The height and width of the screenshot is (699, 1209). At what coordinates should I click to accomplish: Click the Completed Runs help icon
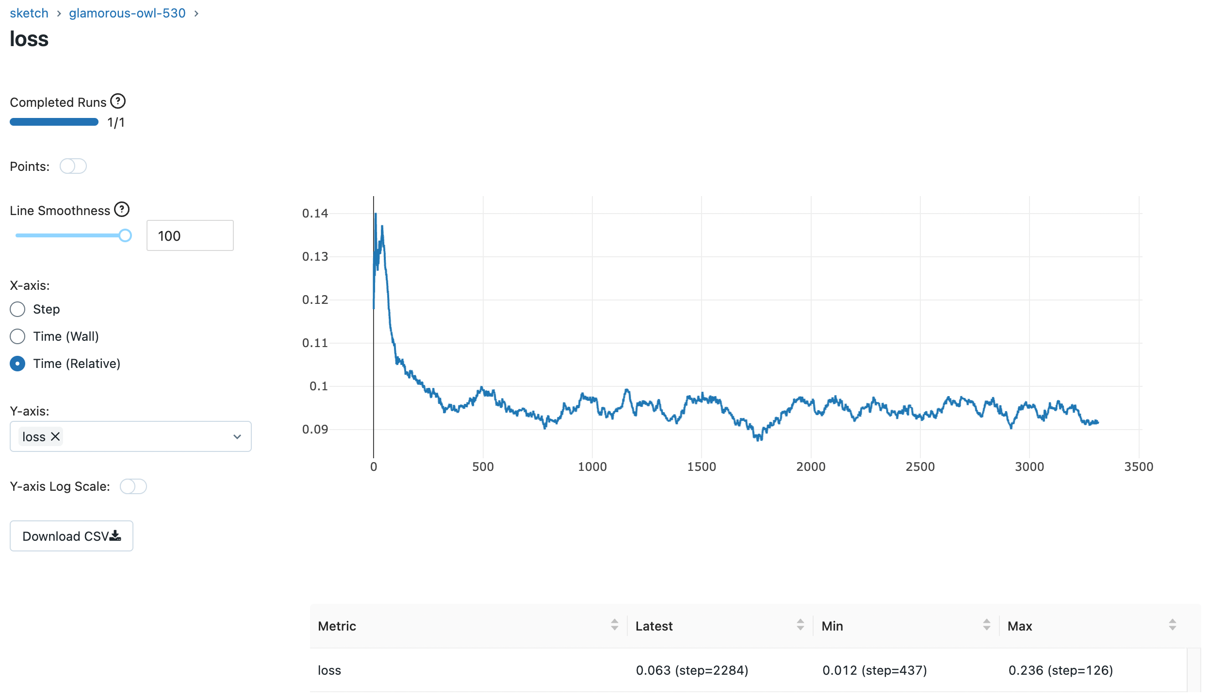(x=118, y=101)
